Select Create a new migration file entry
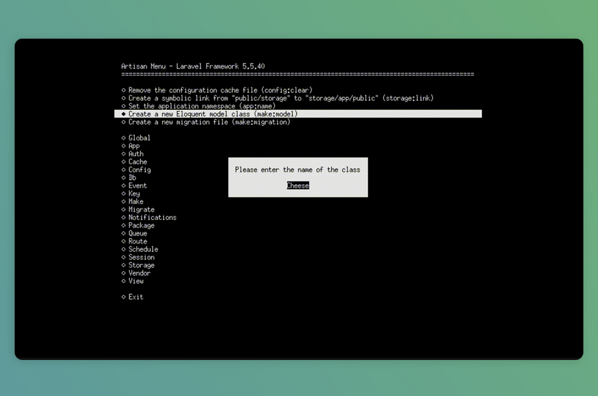Screen dimensions: 598x396 click(206, 122)
